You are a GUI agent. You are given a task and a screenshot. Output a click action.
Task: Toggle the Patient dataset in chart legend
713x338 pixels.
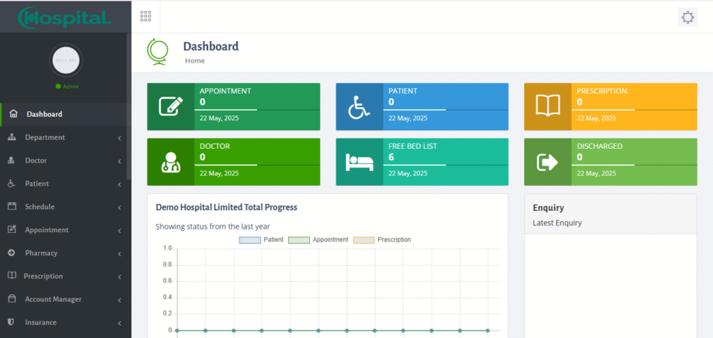261,239
